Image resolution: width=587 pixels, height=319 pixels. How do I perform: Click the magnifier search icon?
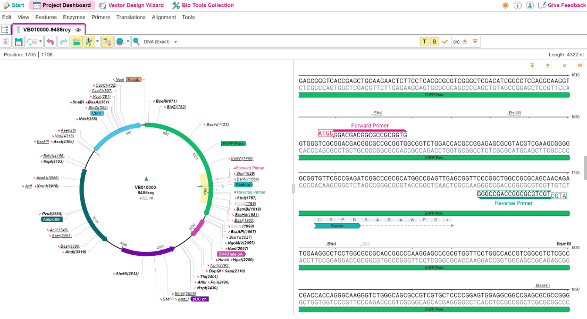[x=136, y=41]
